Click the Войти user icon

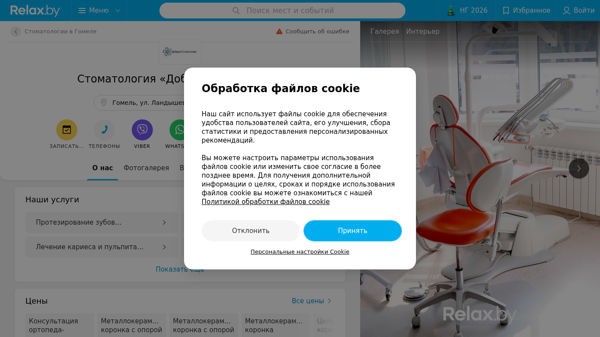click(x=567, y=11)
